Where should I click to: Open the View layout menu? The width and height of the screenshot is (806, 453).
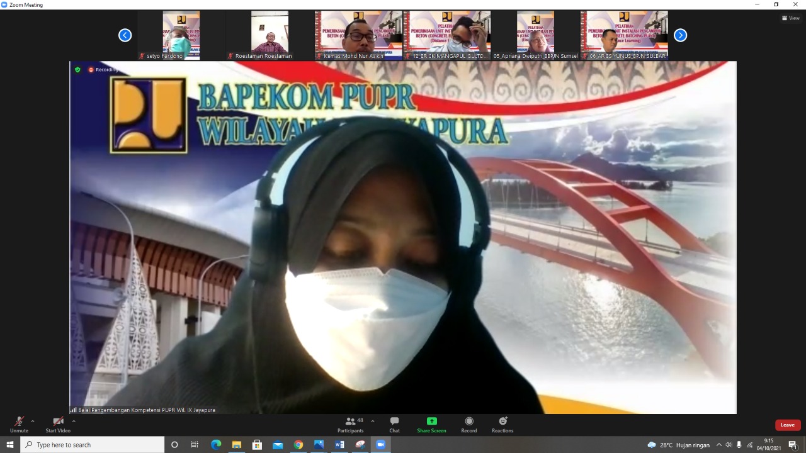pos(791,18)
